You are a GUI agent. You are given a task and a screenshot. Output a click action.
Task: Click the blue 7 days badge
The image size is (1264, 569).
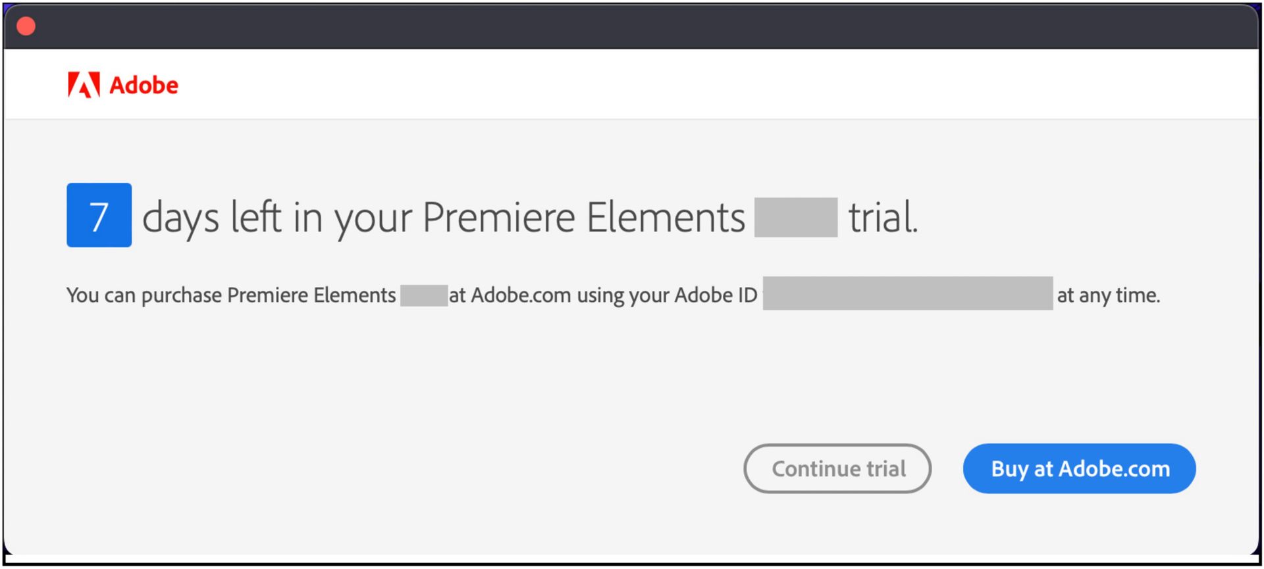pyautogui.click(x=99, y=215)
